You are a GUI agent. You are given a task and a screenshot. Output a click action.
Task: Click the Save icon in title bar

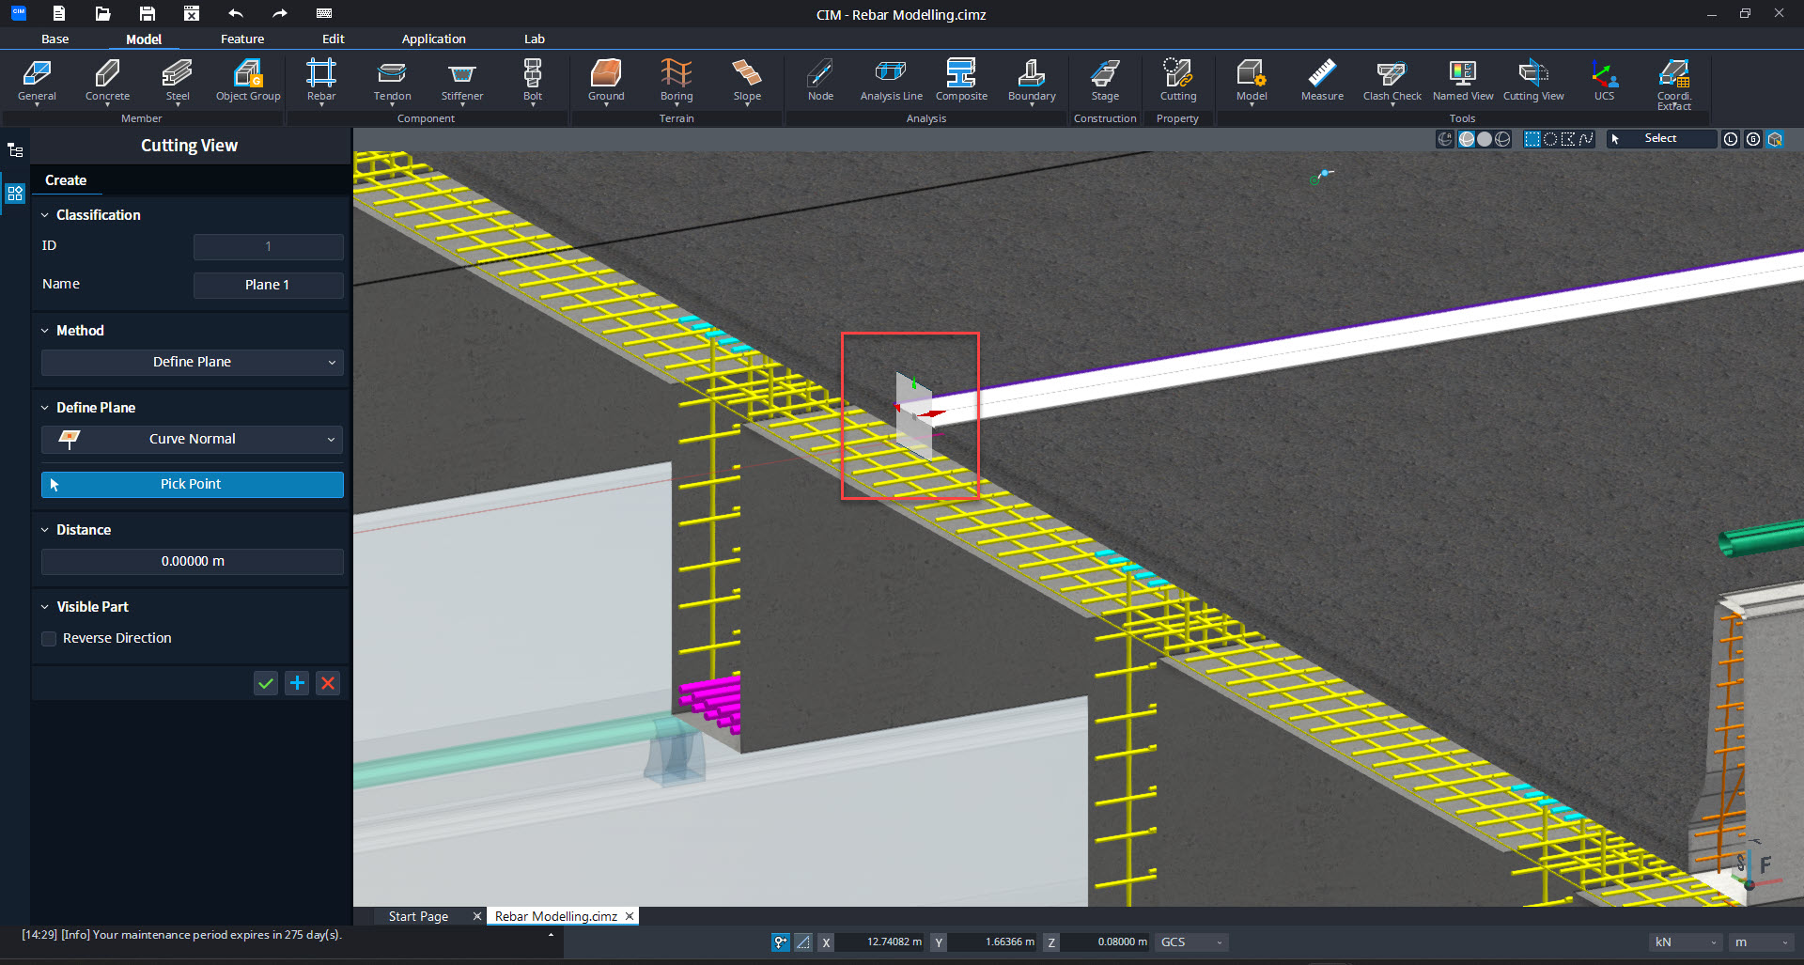148,13
